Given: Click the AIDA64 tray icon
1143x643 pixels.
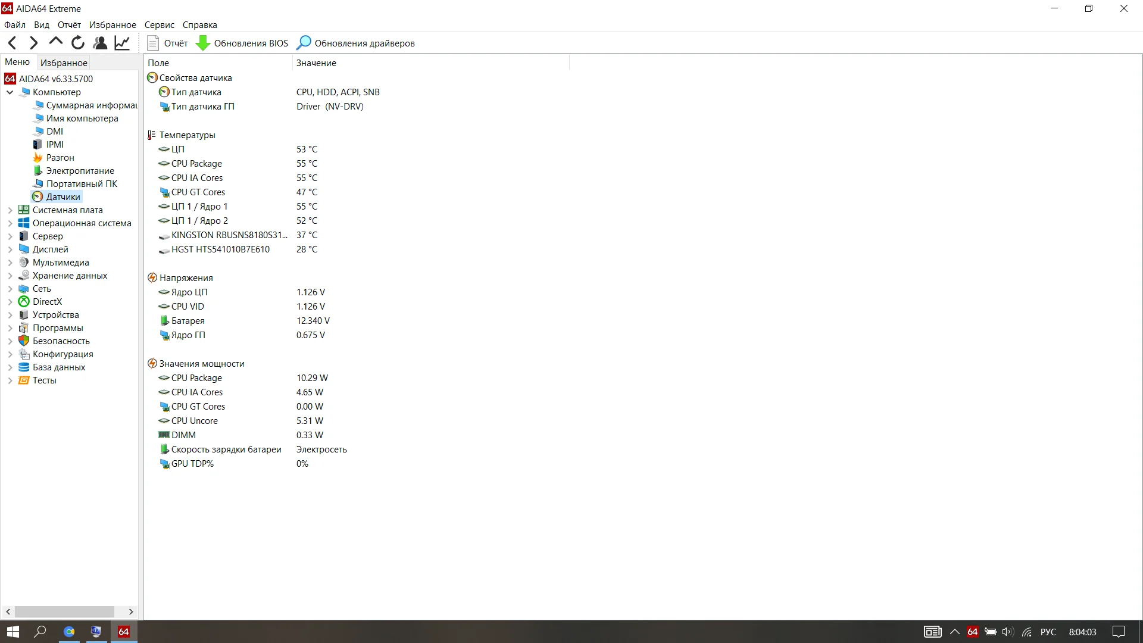Looking at the screenshot, I should (973, 632).
